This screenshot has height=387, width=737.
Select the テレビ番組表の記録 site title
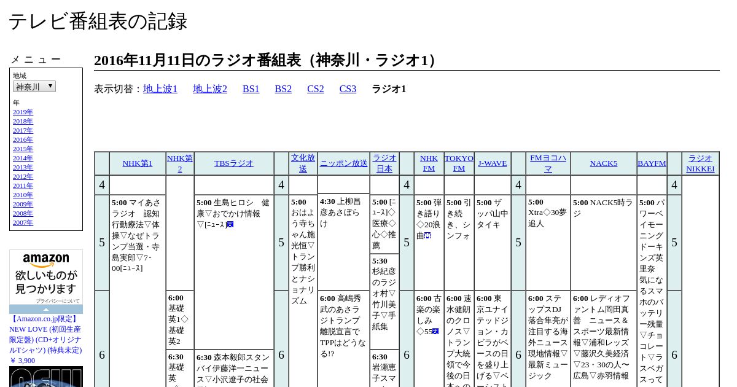(98, 21)
